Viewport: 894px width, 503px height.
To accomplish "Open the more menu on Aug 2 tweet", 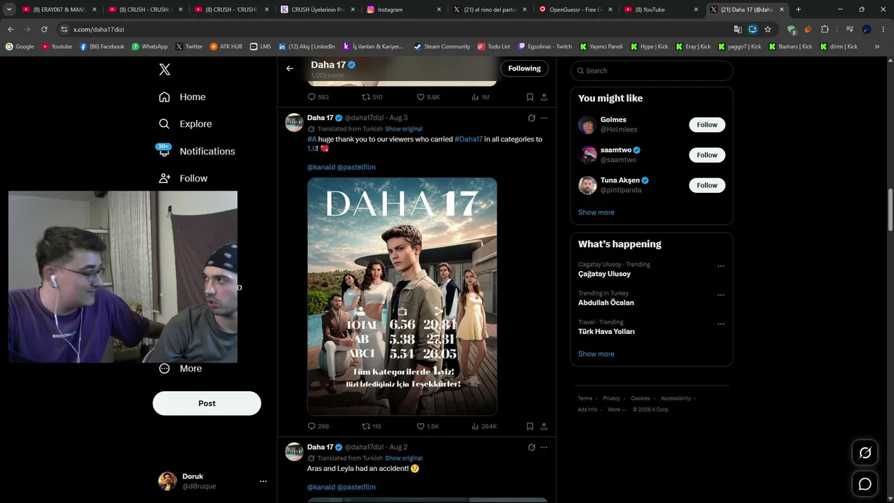I will 544,447.
